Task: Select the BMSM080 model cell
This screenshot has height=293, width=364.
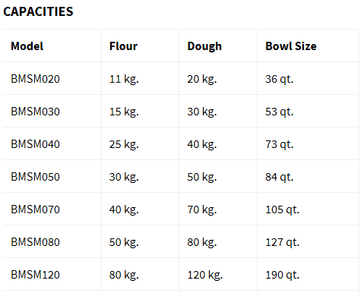Action: tap(35, 242)
